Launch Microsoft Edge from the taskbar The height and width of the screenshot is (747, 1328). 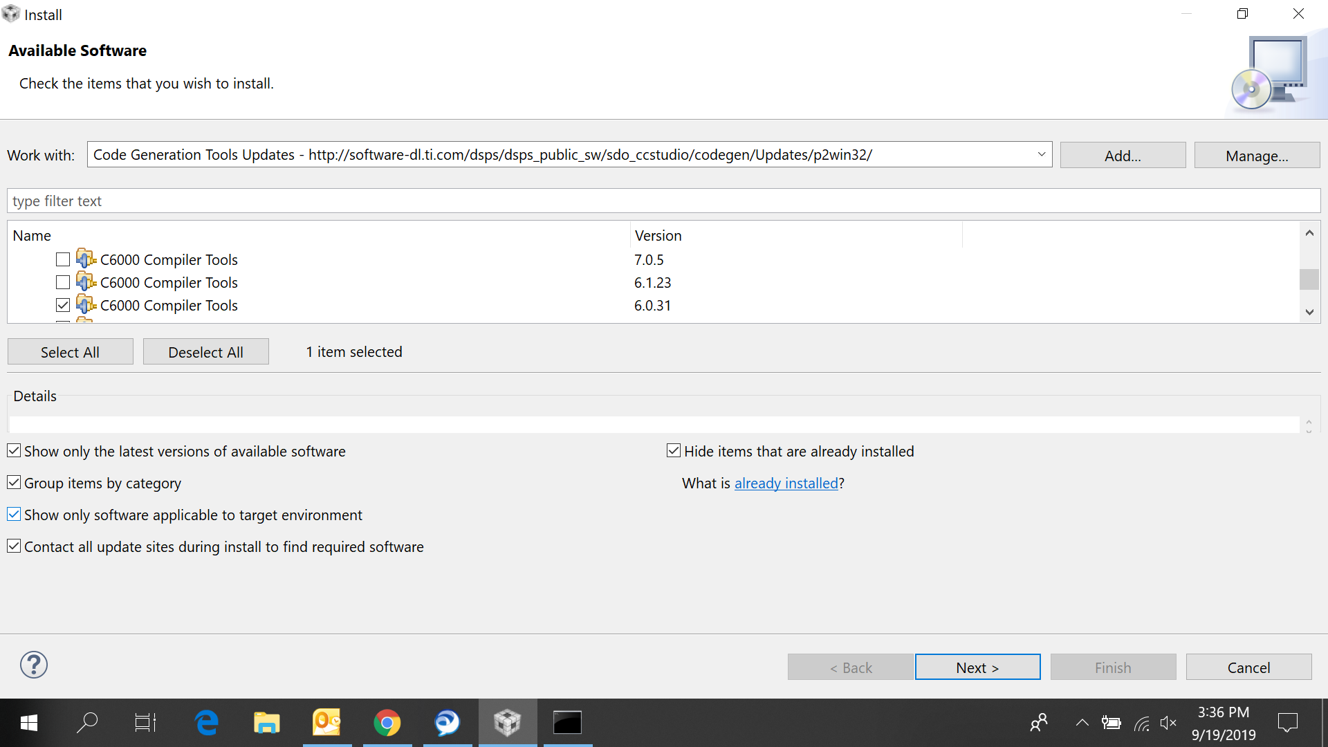point(206,723)
